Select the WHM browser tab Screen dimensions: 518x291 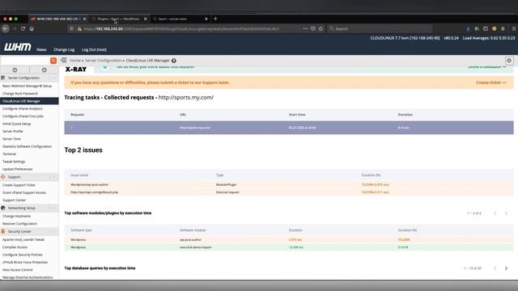[x=58, y=19]
